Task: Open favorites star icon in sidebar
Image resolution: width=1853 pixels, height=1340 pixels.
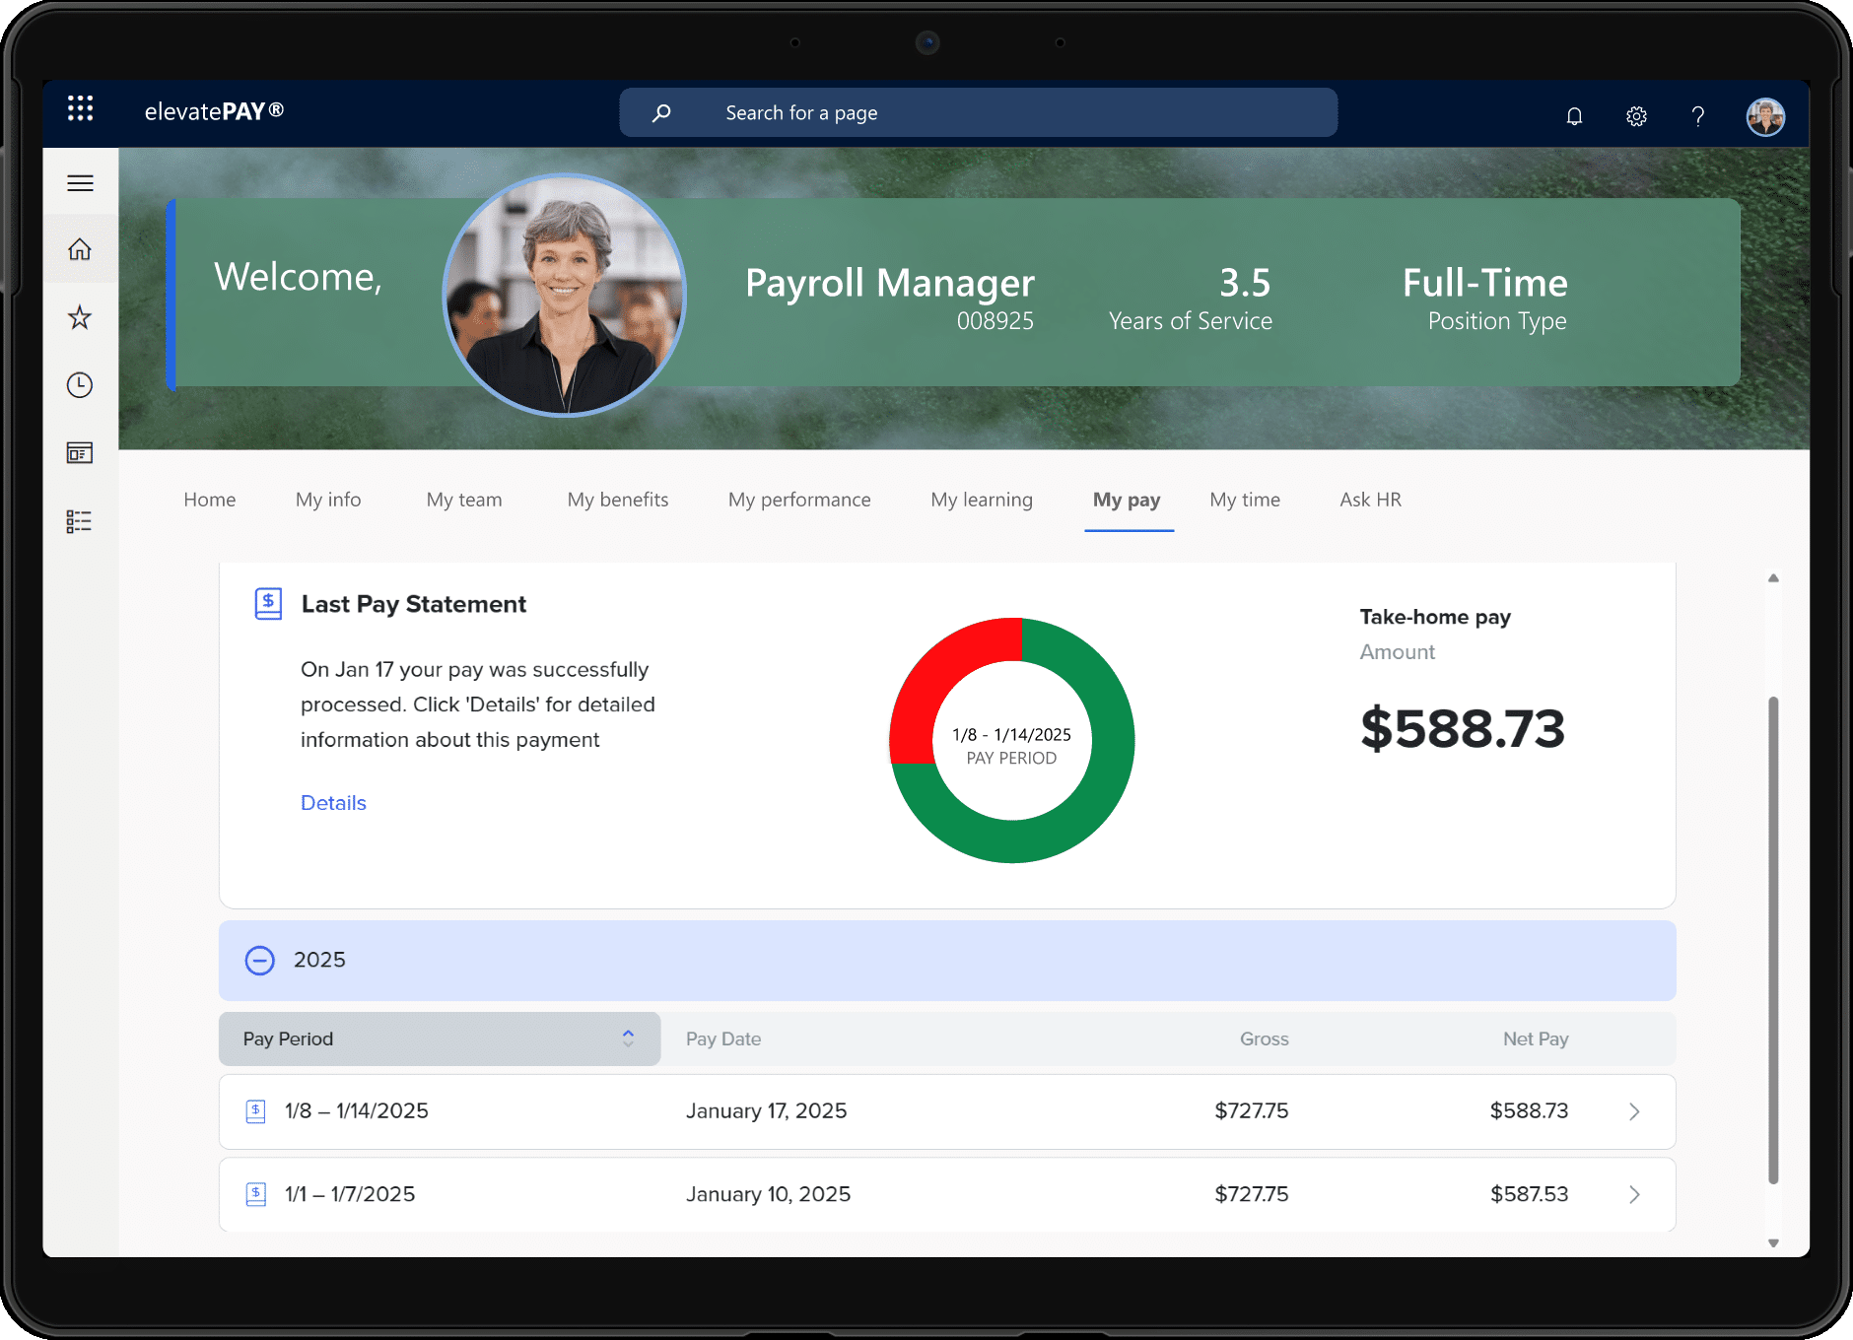Action: click(80, 317)
